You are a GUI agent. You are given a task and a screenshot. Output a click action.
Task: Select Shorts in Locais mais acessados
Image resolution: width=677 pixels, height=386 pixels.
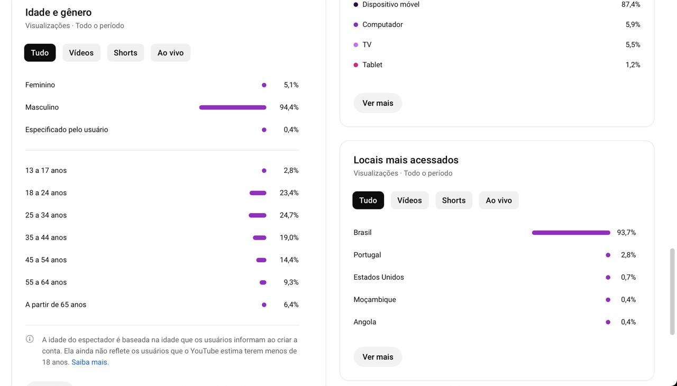tap(454, 200)
